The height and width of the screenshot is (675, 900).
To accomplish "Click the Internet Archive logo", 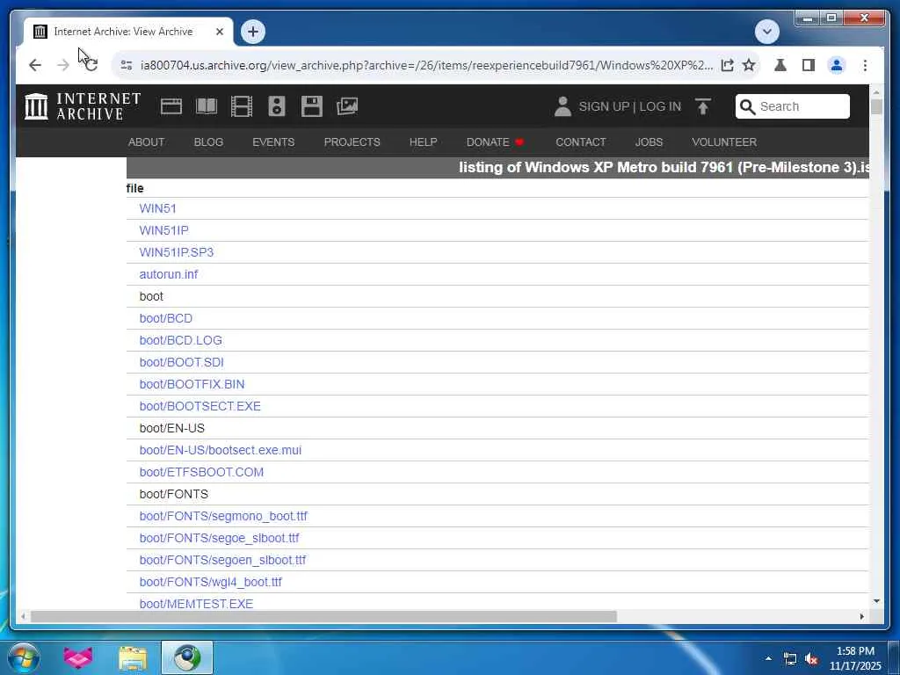I will coord(83,106).
